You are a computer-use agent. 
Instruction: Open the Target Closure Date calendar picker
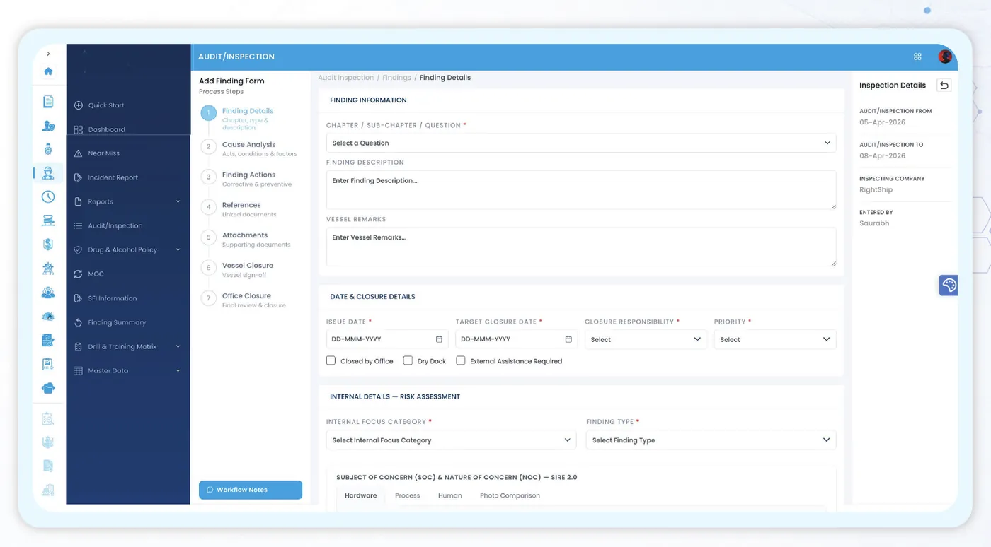pyautogui.click(x=568, y=339)
